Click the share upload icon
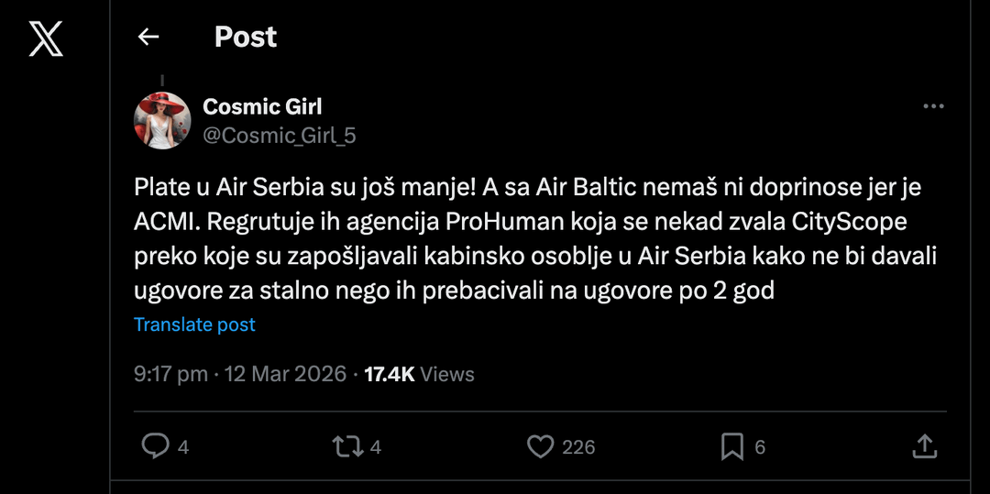Viewport: 990px width, 494px height. pyautogui.click(x=925, y=446)
